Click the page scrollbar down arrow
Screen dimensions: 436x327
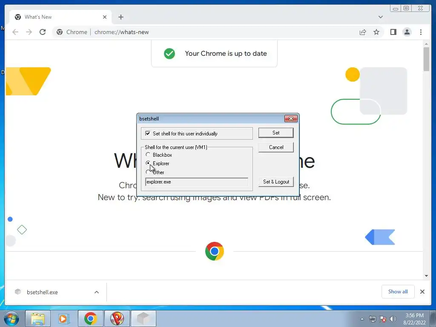[x=426, y=276]
